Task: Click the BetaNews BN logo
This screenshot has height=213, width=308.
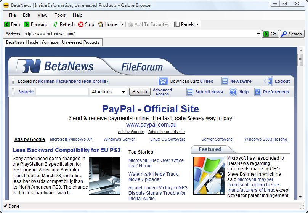Action: [28, 66]
